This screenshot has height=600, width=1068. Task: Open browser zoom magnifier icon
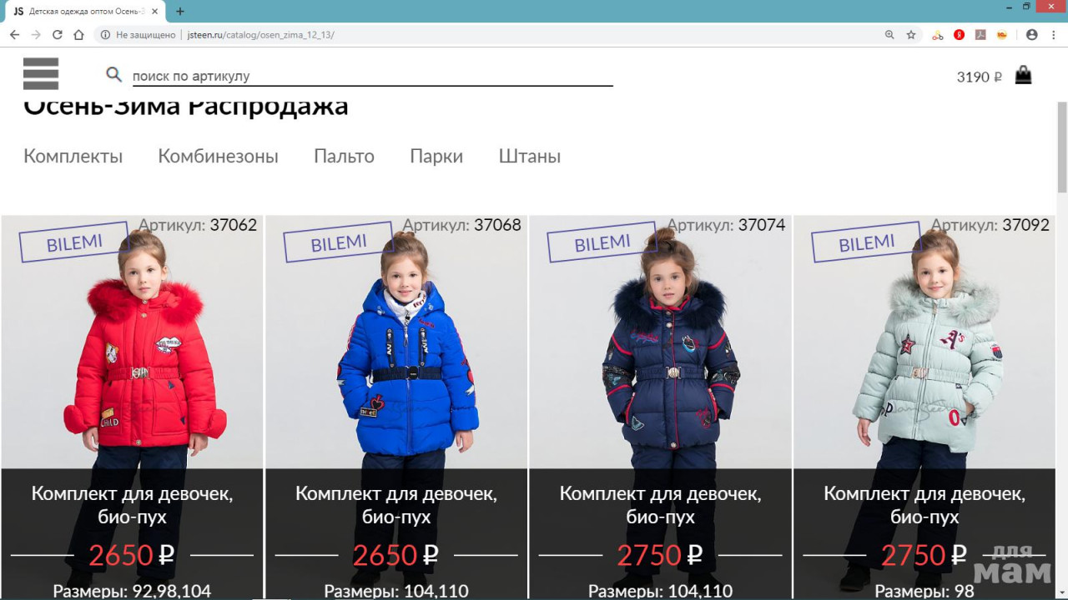(889, 35)
